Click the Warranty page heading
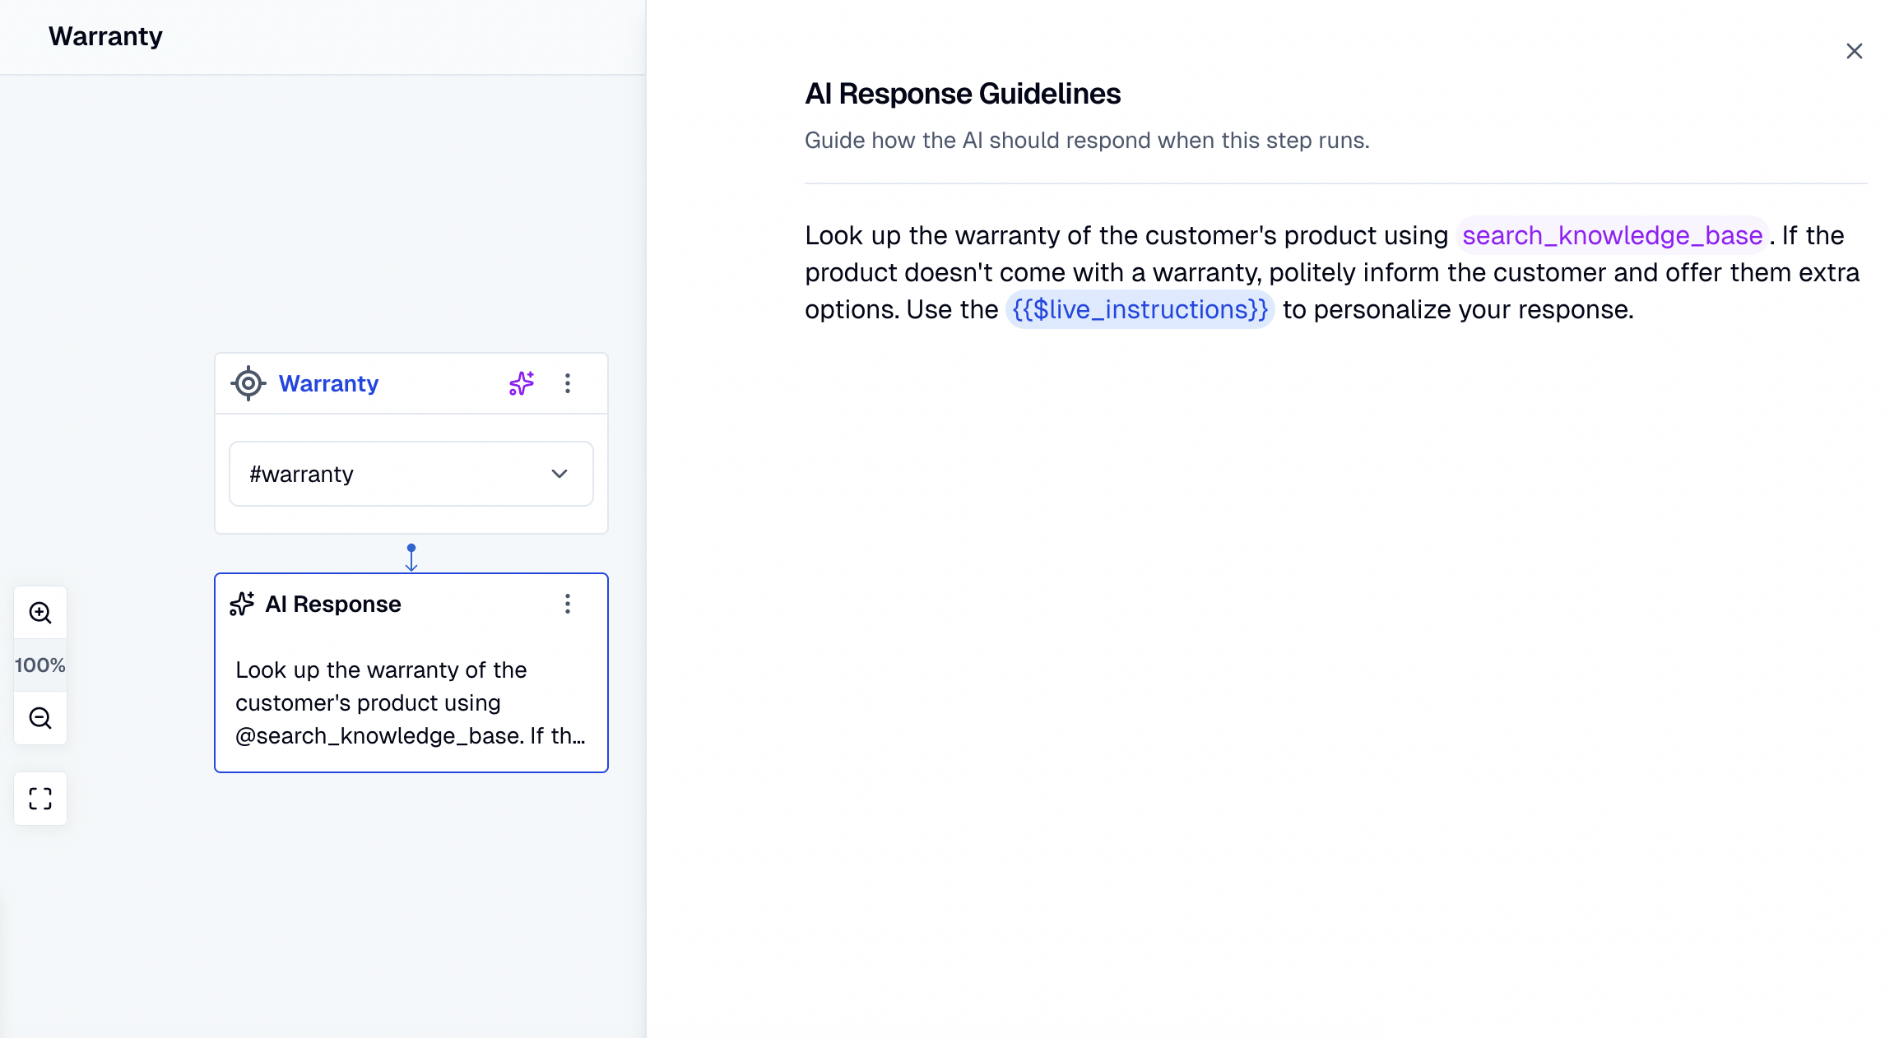Viewport: 1899px width, 1038px height. [105, 36]
